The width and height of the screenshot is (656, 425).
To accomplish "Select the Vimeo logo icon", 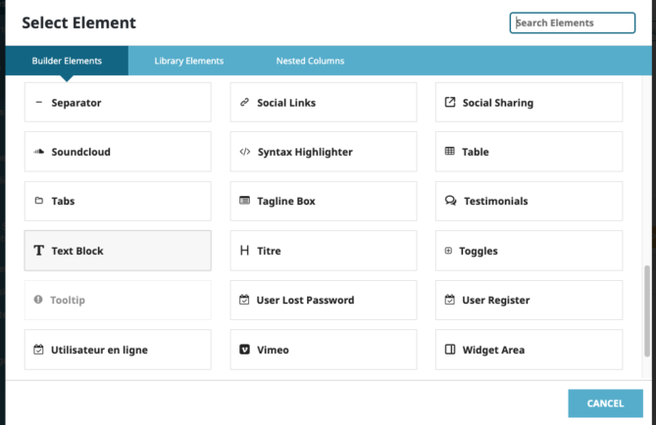I will (x=244, y=350).
